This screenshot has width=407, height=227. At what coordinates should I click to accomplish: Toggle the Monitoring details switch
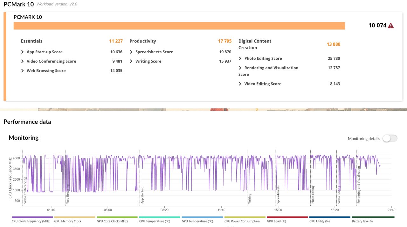390,138
